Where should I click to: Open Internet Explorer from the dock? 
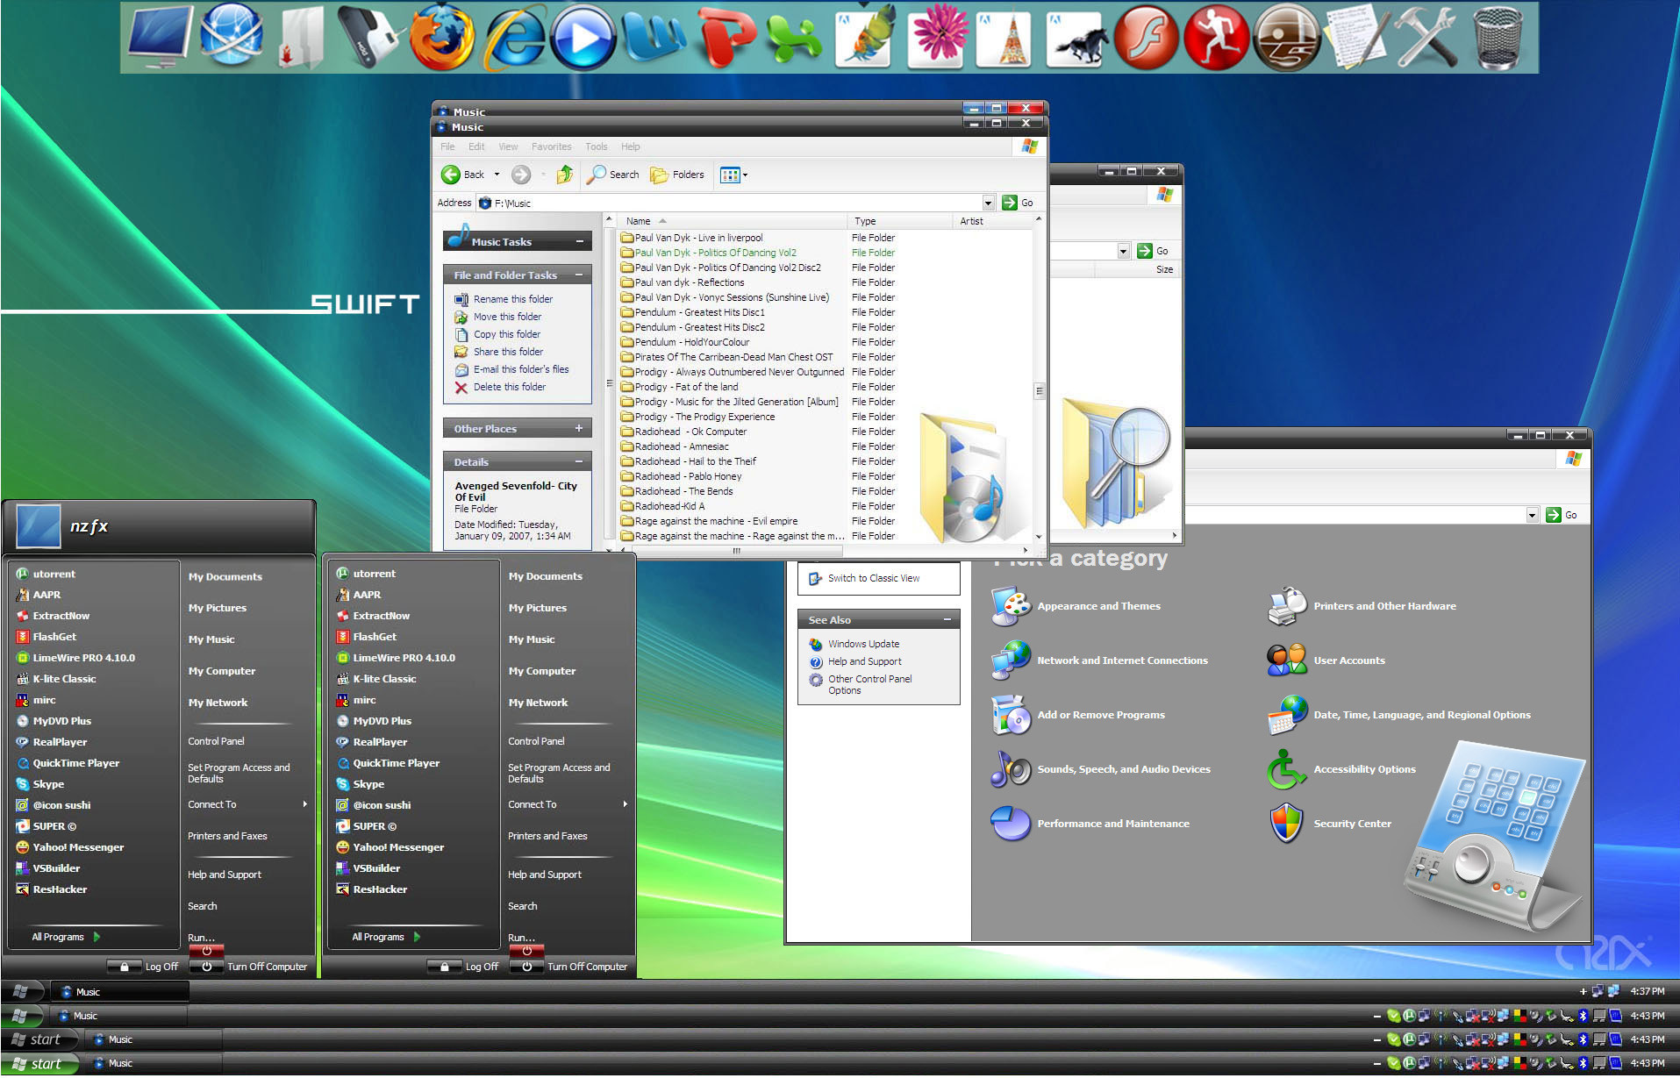[515, 37]
